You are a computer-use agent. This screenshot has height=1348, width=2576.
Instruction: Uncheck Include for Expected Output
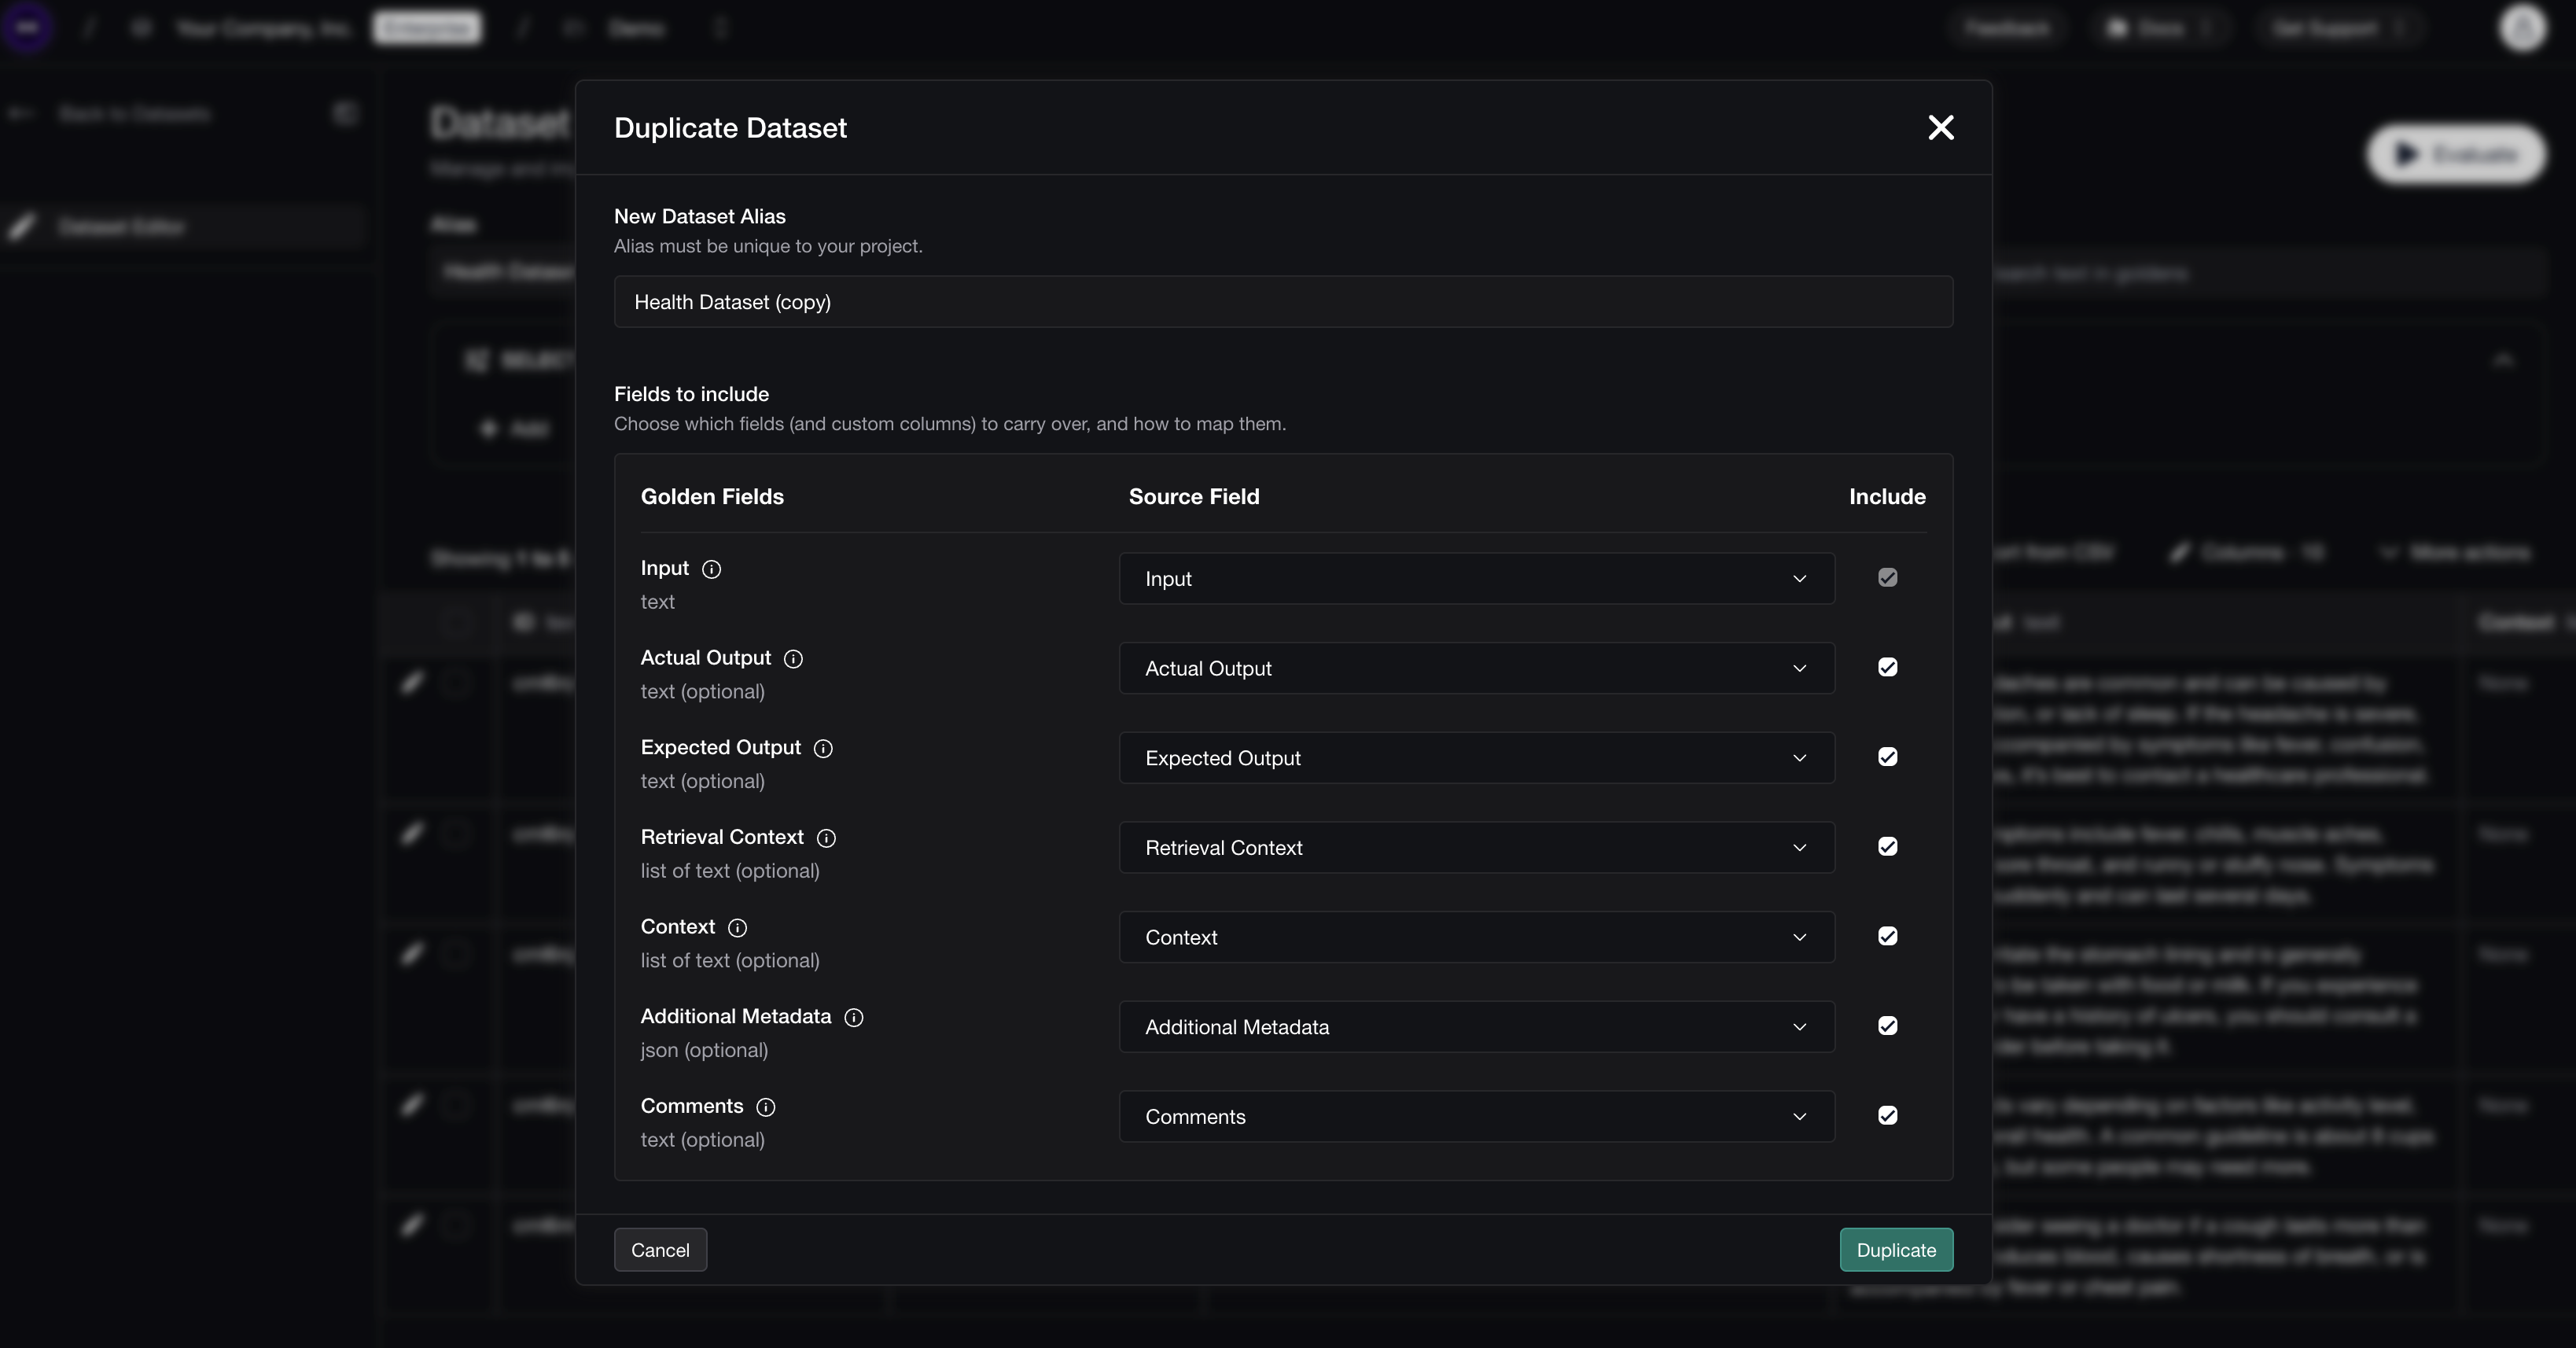click(1887, 757)
